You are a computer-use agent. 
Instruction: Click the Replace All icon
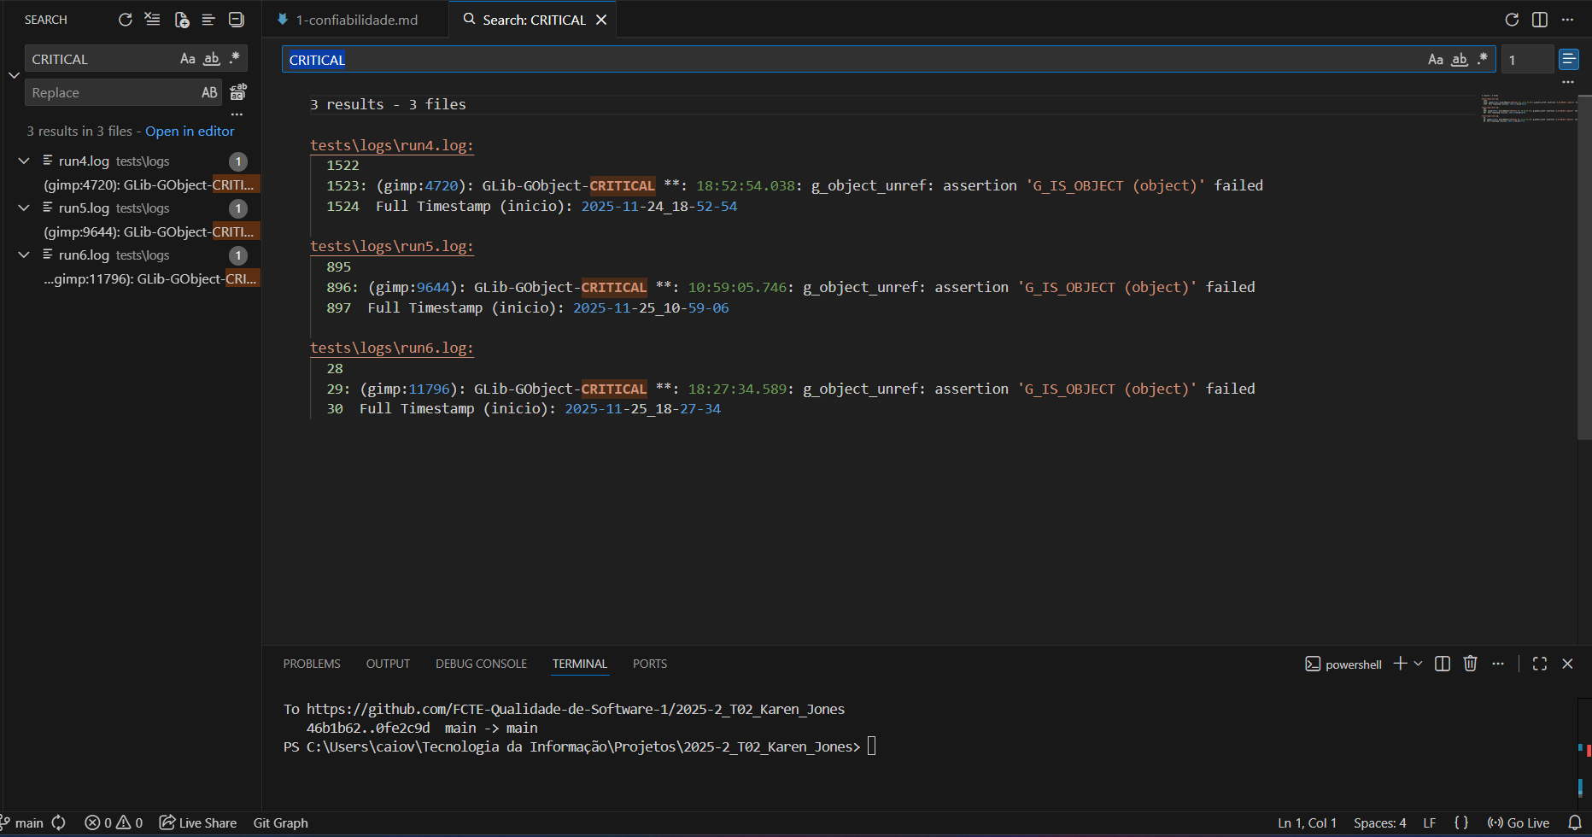tap(238, 92)
